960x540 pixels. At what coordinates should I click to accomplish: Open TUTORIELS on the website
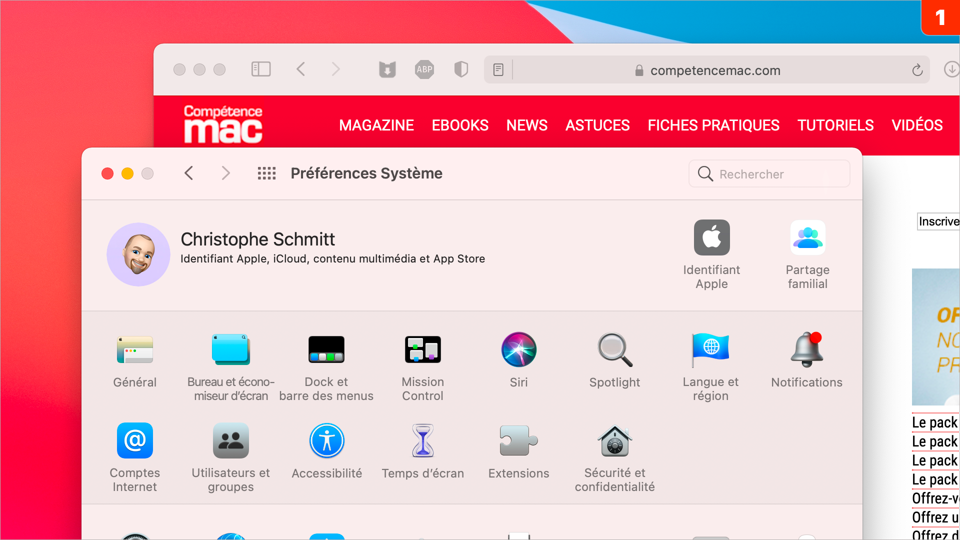click(x=835, y=125)
